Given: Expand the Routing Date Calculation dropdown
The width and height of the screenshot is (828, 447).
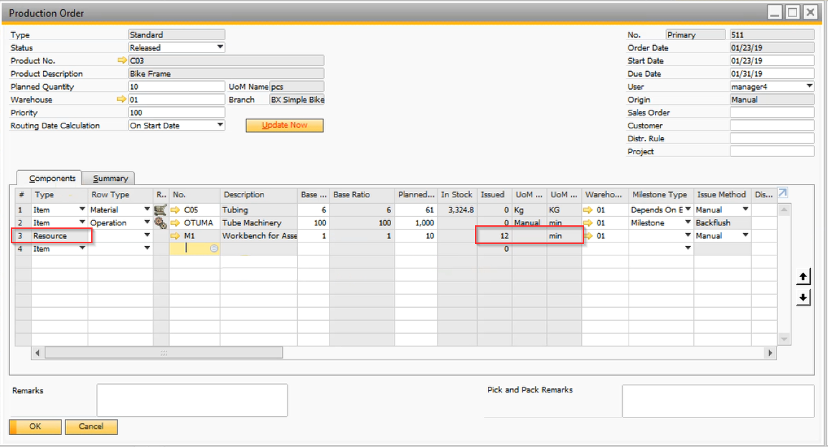Looking at the screenshot, I should coord(220,126).
